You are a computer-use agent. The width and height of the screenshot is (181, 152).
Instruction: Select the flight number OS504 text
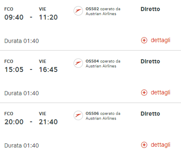pyautogui.click(x=92, y=61)
